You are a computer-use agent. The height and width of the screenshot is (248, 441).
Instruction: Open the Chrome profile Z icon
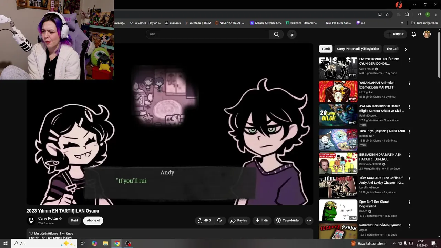click(428, 14)
